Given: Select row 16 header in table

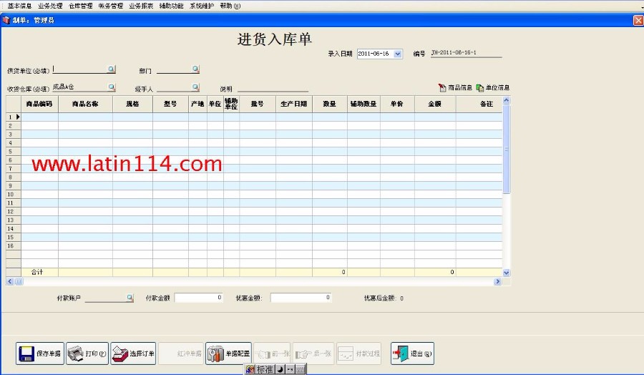Looking at the screenshot, I should coord(14,246).
